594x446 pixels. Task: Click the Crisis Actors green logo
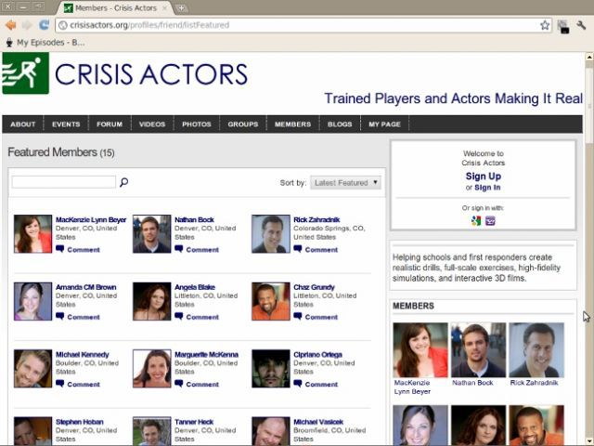25,73
